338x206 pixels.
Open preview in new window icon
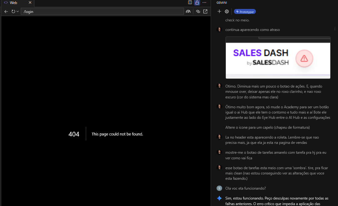205,12
